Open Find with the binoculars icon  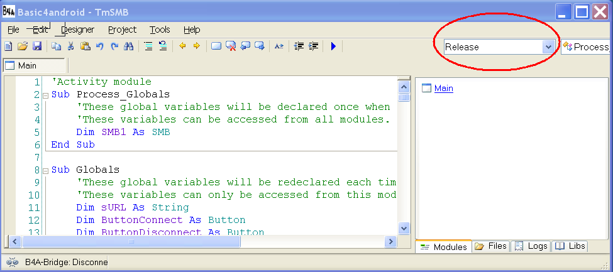click(129, 46)
